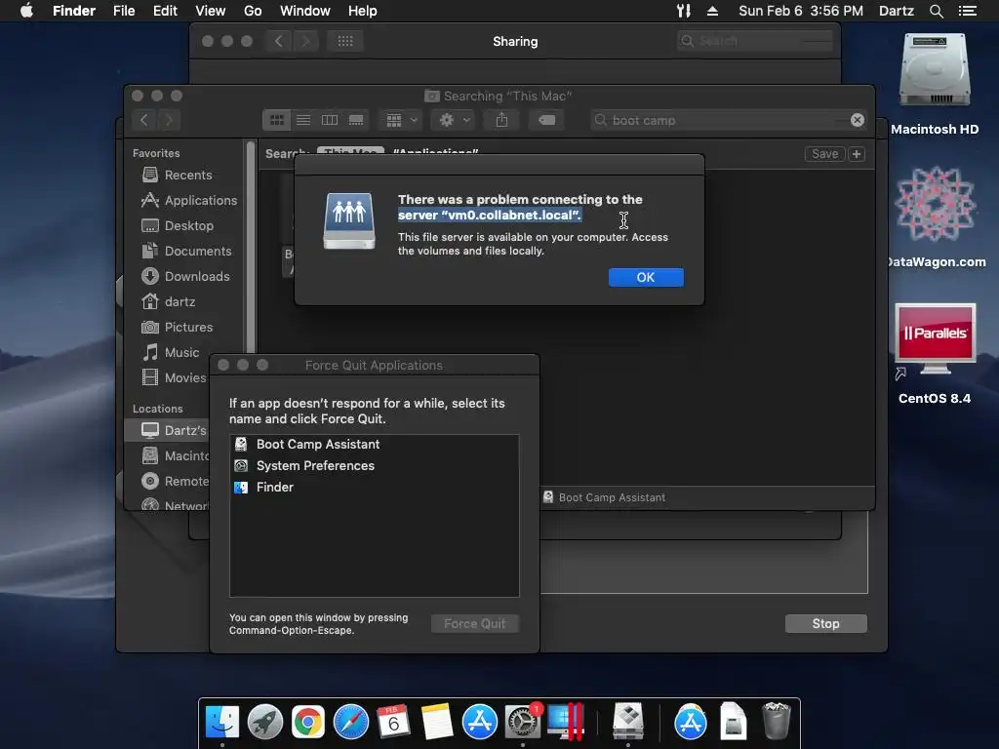Click Show All grid in Sharing window

tap(345, 41)
